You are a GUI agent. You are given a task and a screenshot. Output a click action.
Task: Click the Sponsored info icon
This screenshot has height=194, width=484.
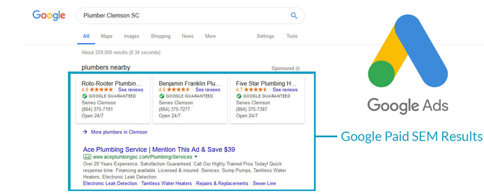297,68
